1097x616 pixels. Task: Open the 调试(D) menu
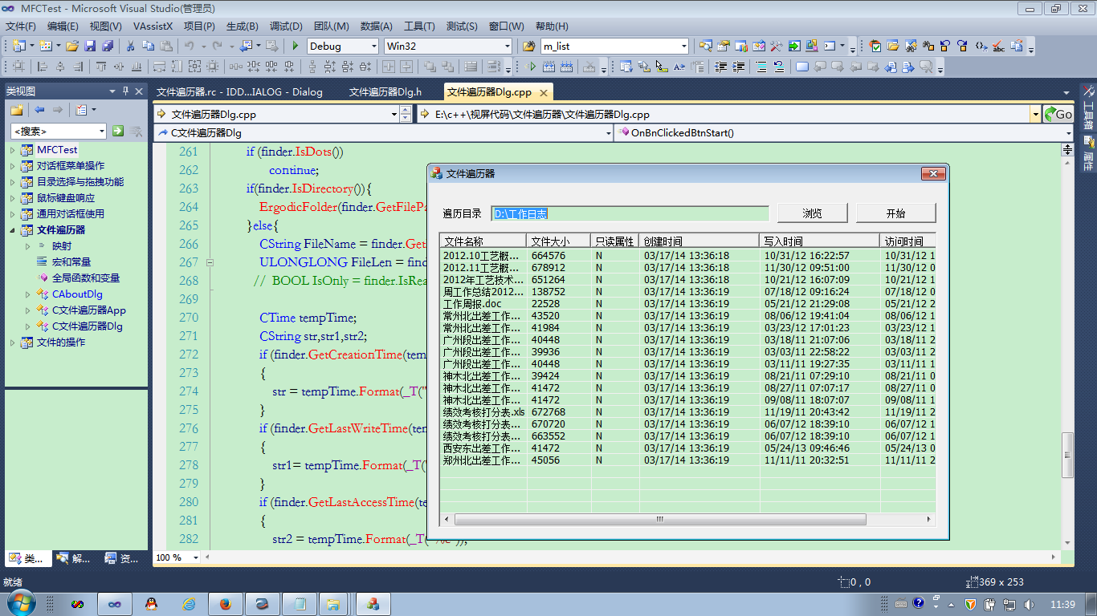tap(286, 26)
